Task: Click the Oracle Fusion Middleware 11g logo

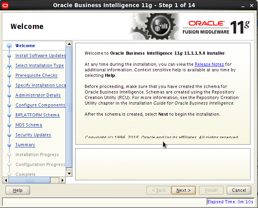Action: (x=216, y=27)
